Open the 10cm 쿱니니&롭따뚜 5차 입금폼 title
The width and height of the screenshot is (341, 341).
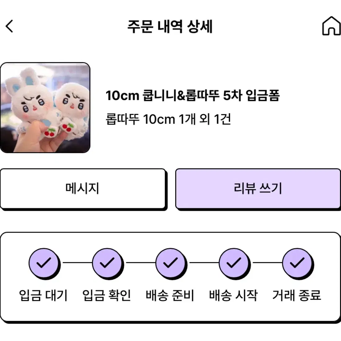(x=192, y=95)
